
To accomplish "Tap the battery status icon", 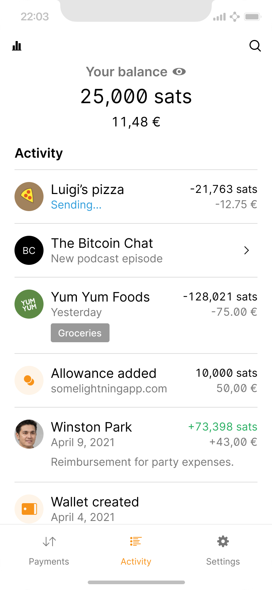I will (x=253, y=17).
